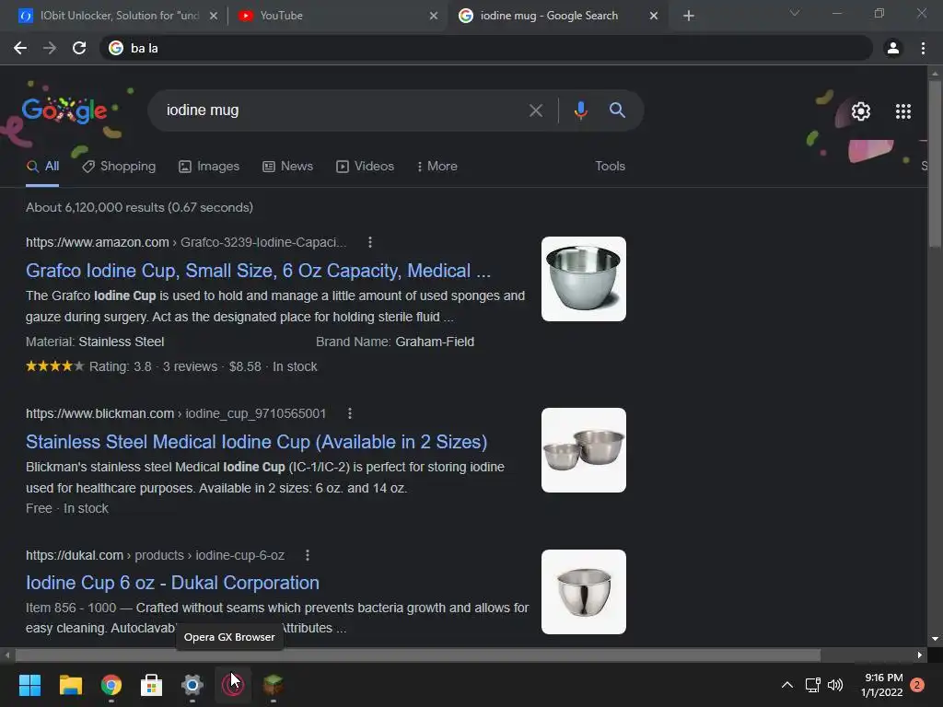This screenshot has width=943, height=707.
Task: Switch to the Shopping tab
Action: (119, 167)
